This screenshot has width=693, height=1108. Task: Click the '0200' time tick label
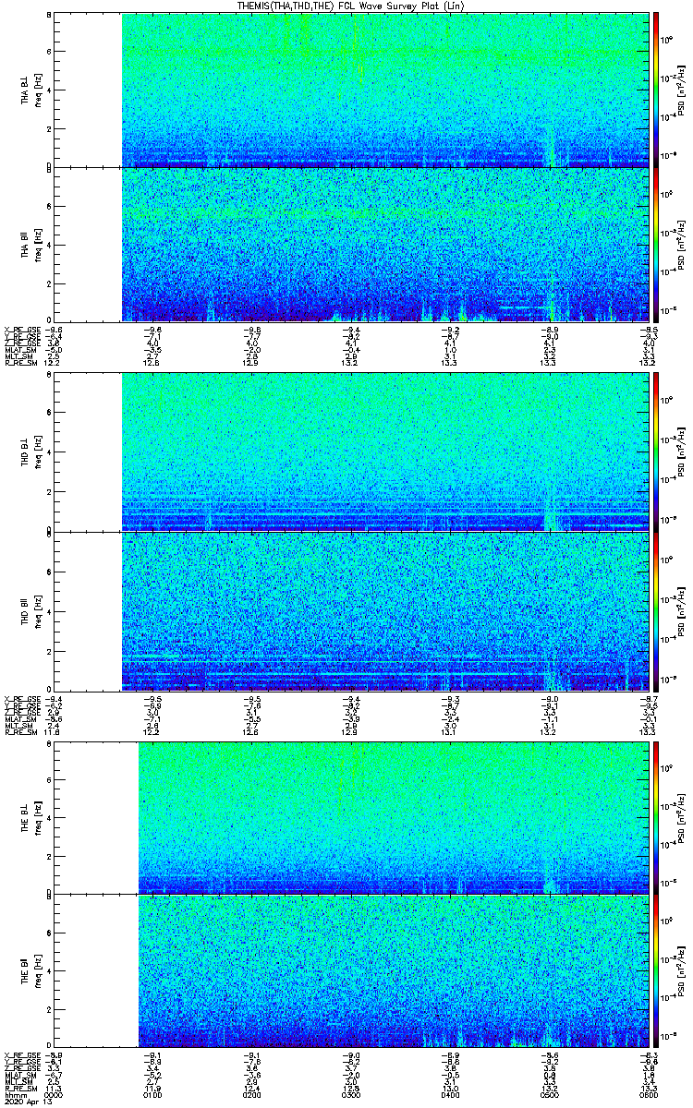pyautogui.click(x=251, y=1095)
